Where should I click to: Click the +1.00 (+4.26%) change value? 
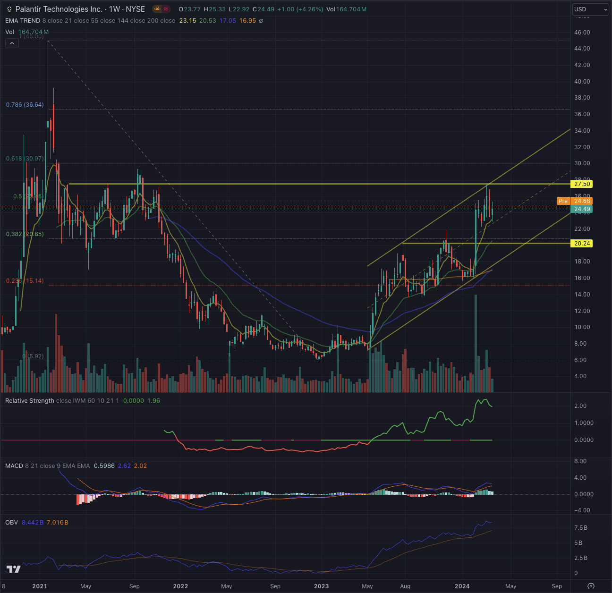300,9
